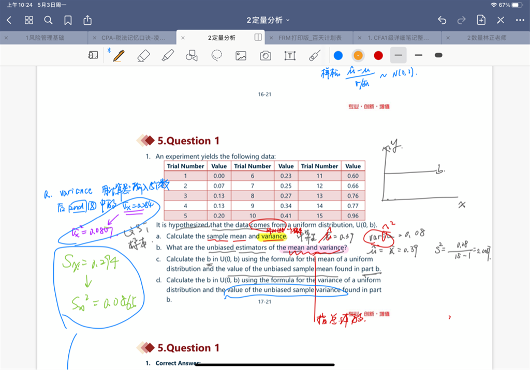Image resolution: width=530 pixels, height=370 pixels.
Task: Switch to the 2数量林正老师 tab
Action: tap(487, 38)
